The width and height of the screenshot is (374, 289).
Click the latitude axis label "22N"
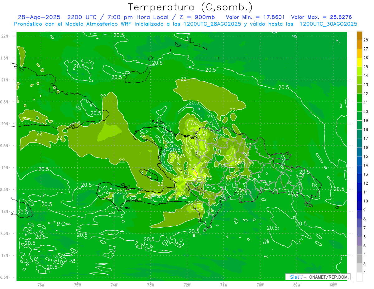coord(5,36)
